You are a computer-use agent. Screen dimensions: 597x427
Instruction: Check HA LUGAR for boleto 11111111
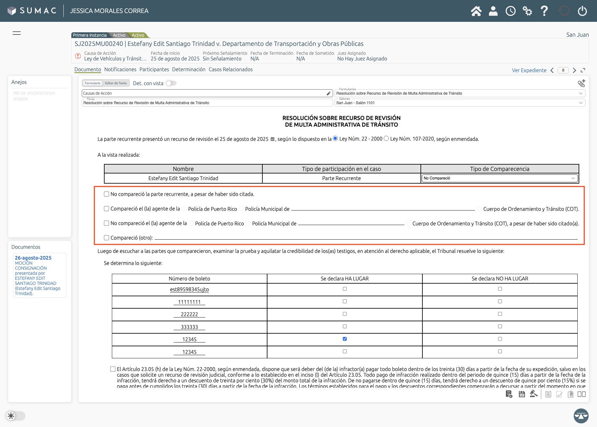click(x=345, y=301)
